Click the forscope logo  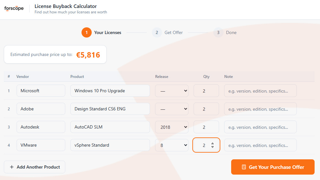pyautogui.click(x=14, y=8)
